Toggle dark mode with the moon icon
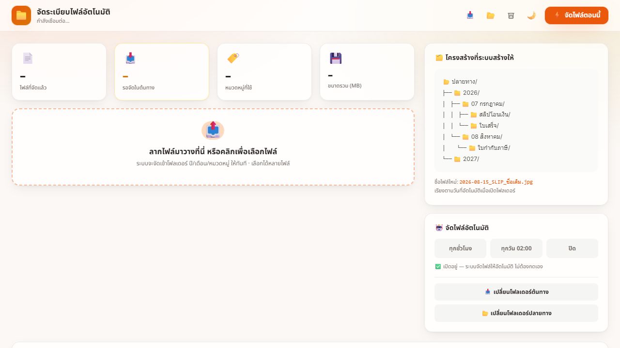 tap(531, 15)
